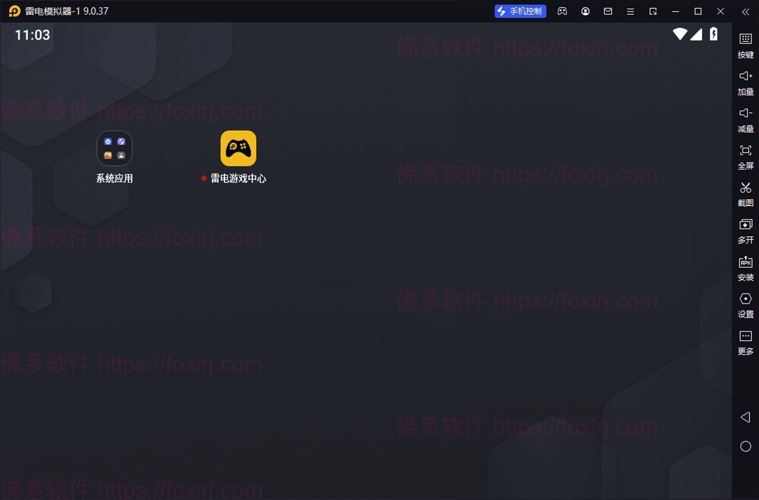The height and width of the screenshot is (500, 759).
Task: Open the gamepad icon in the title bar
Action: [x=562, y=11]
